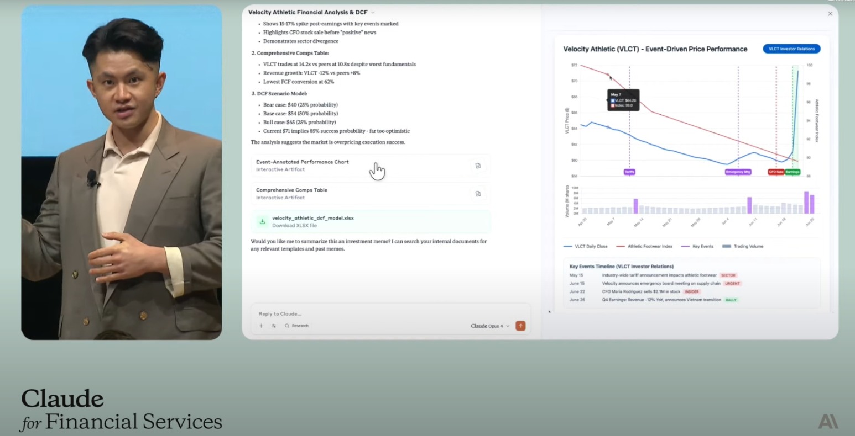Open the tools settings sliders icon

[273, 326]
